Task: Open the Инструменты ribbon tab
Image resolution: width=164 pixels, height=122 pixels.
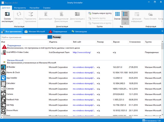Action: [19, 8]
